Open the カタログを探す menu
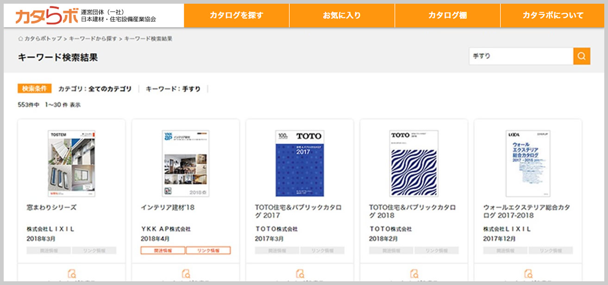This screenshot has width=608, height=285. click(x=236, y=16)
